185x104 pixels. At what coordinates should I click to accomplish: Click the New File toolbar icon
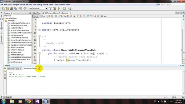tap(3, 8)
